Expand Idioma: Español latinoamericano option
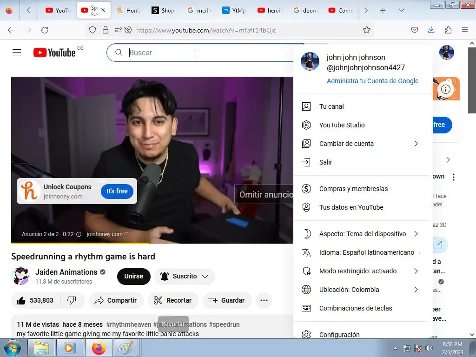Image resolution: width=476 pixels, height=357 pixels. click(x=363, y=252)
